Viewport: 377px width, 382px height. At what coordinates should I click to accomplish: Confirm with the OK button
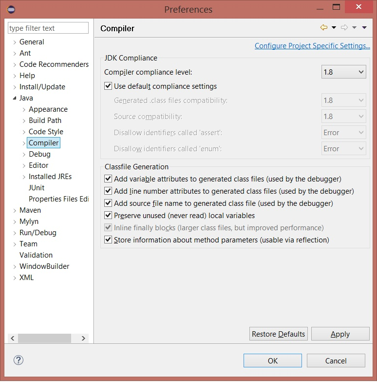pyautogui.click(x=273, y=361)
